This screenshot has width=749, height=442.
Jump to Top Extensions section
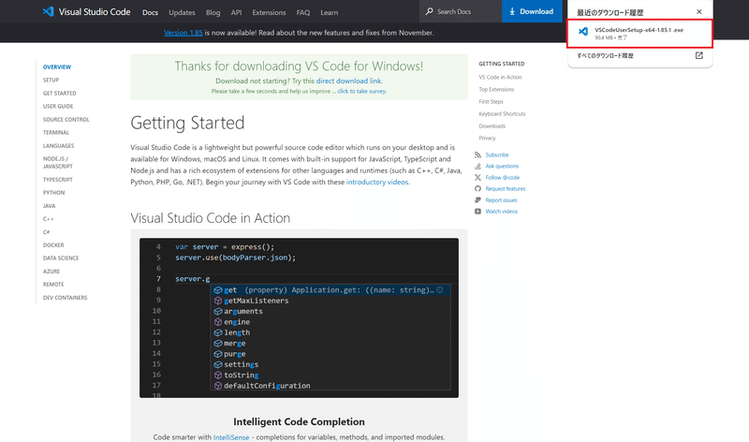497,89
